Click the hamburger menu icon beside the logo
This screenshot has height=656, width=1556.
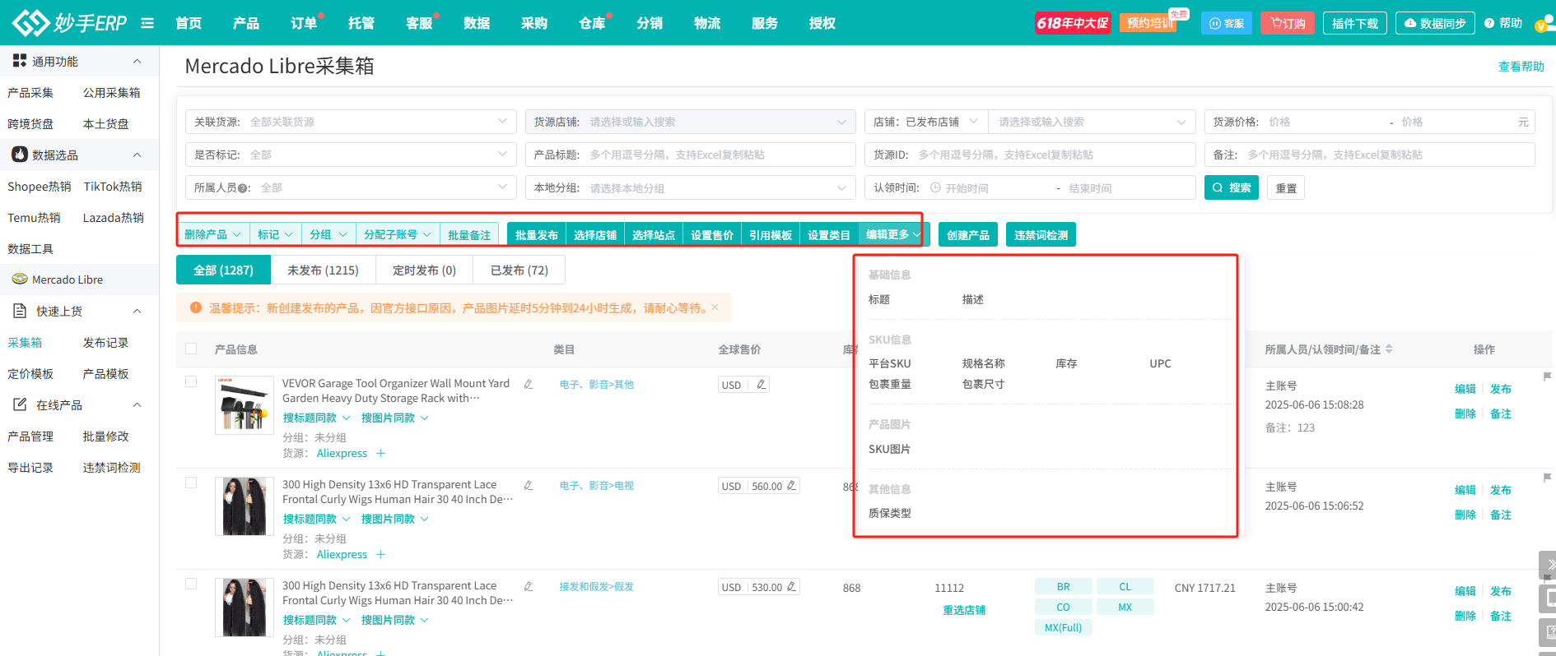point(147,23)
